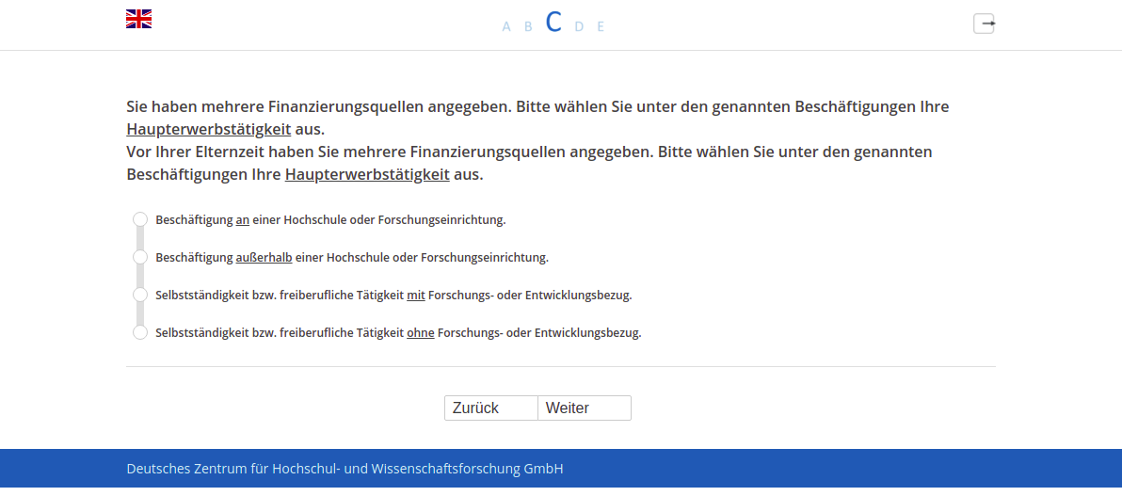This screenshot has width=1122, height=496.
Task: Select radio 'Beschäftigung außerhalb einer Hochschule'
Action: [140, 257]
